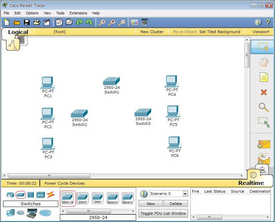Print the topology with printer icon
275x222 pixels.
(x=37, y=22)
